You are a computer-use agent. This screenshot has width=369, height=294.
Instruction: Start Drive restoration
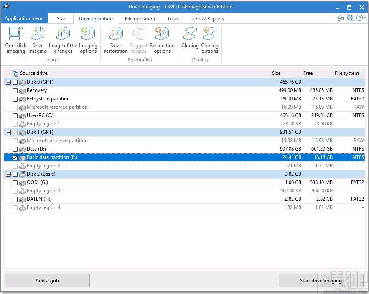[116, 39]
